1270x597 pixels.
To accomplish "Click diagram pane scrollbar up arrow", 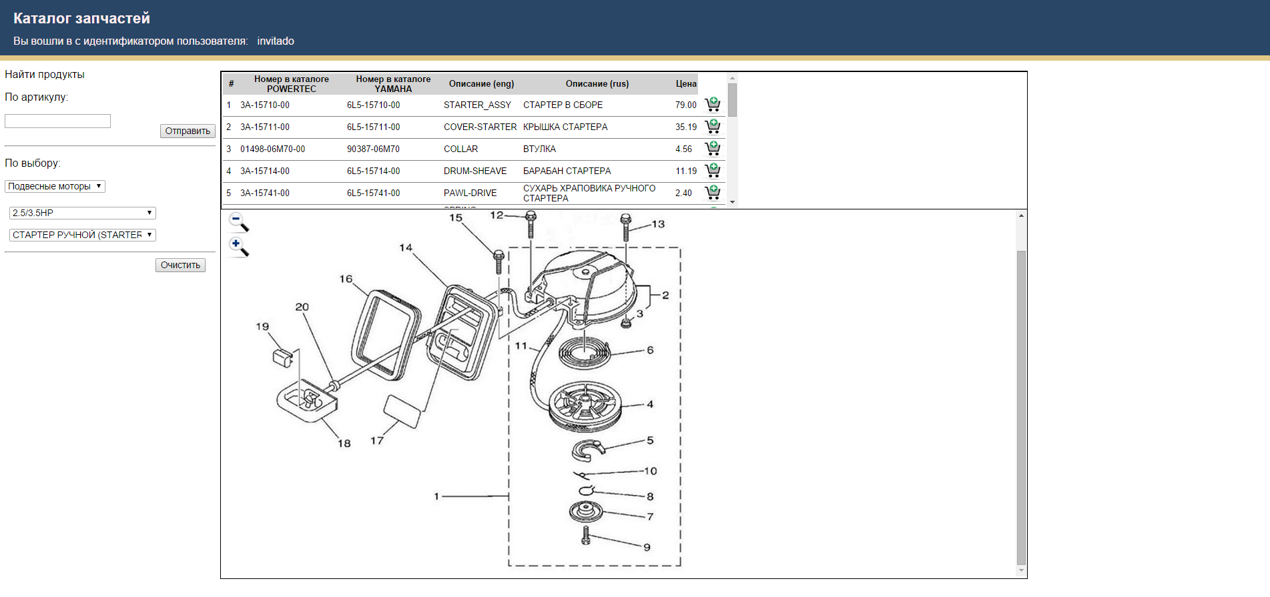I will coord(1021,215).
